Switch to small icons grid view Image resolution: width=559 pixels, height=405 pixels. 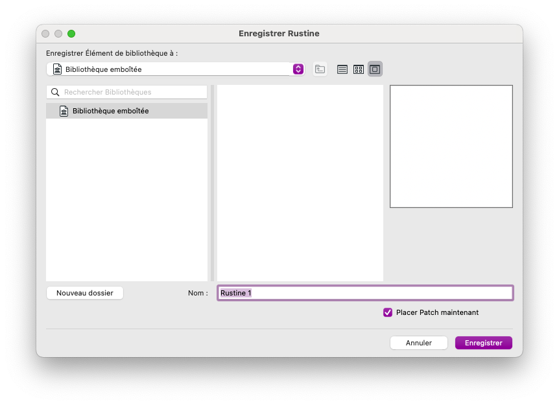tap(359, 69)
